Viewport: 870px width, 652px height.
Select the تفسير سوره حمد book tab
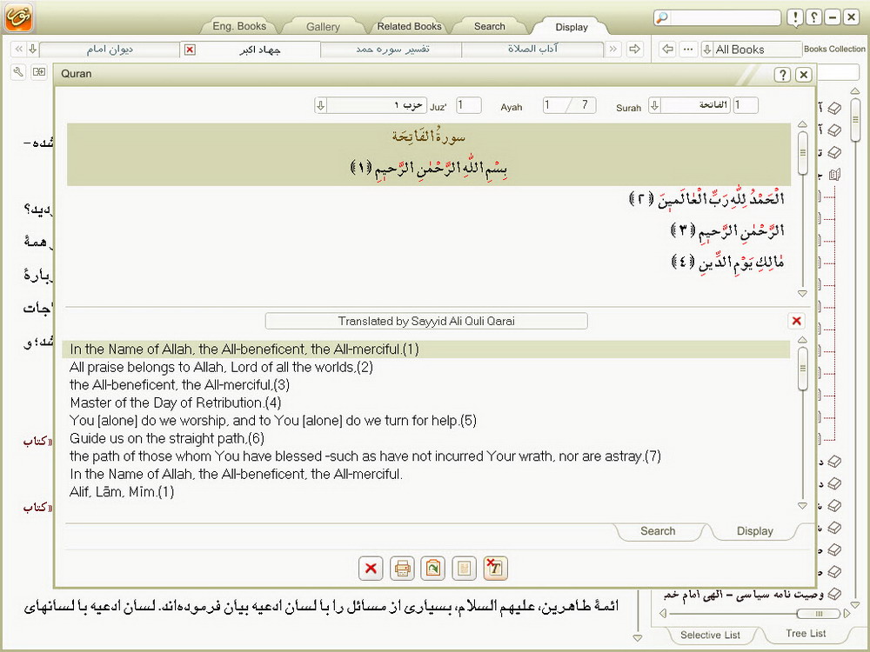tap(391, 50)
